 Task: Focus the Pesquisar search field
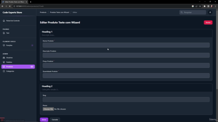193,12
